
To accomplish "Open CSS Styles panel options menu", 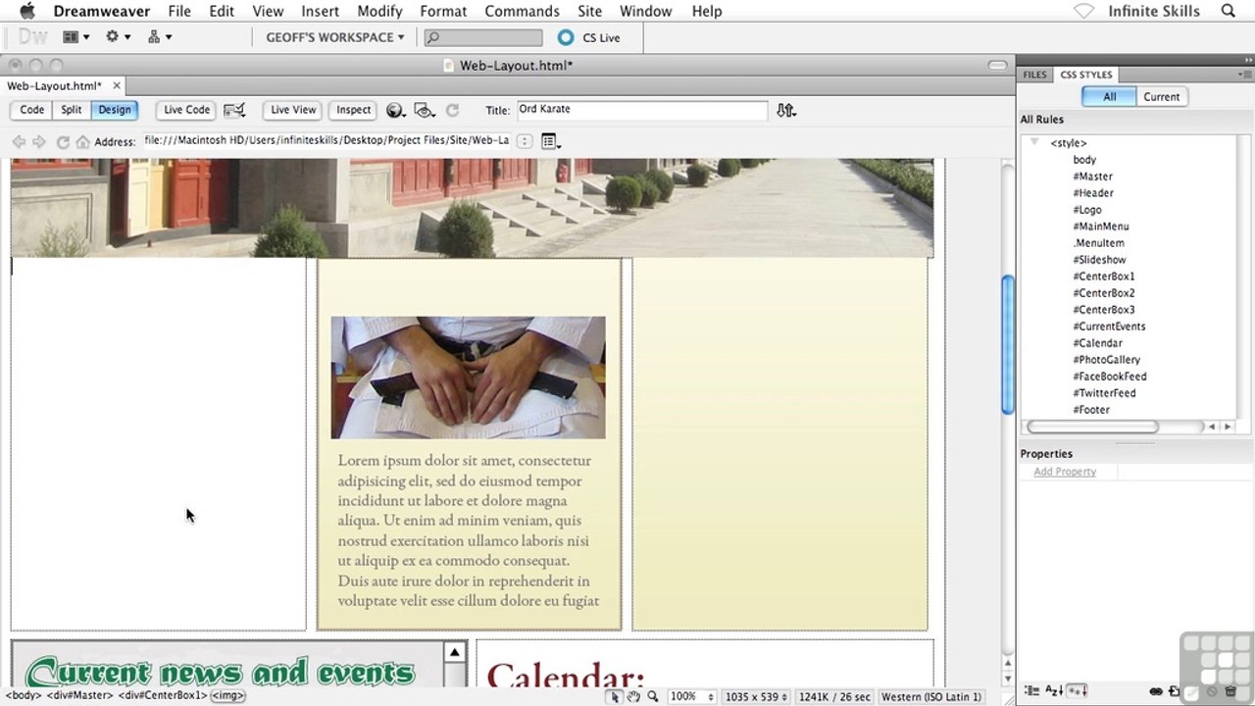I will pyautogui.click(x=1245, y=75).
